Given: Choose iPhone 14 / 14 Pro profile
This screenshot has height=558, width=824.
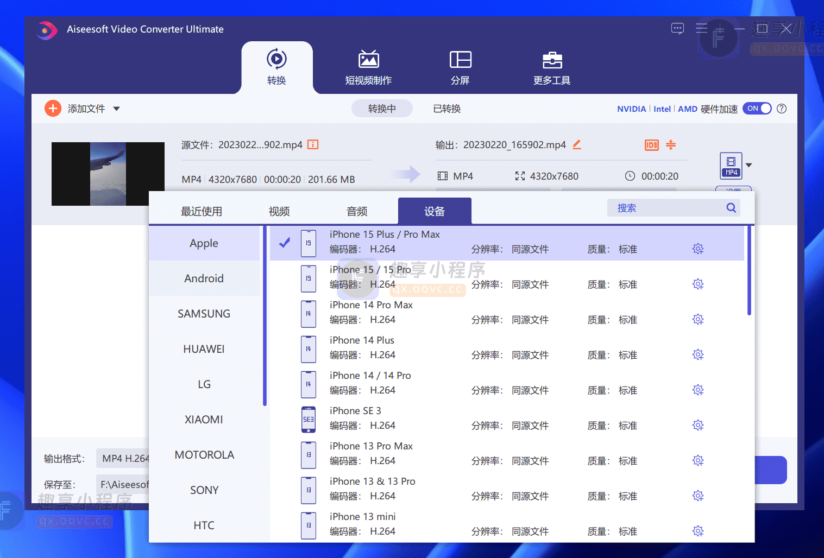Looking at the screenshot, I should pos(507,384).
